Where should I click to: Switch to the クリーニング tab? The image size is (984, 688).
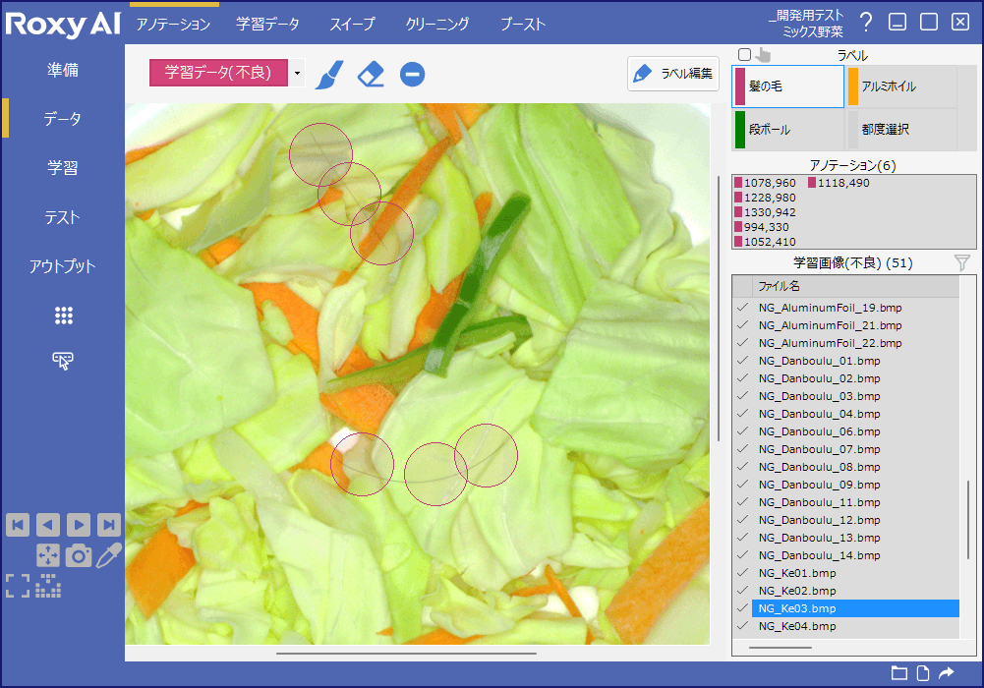436,24
